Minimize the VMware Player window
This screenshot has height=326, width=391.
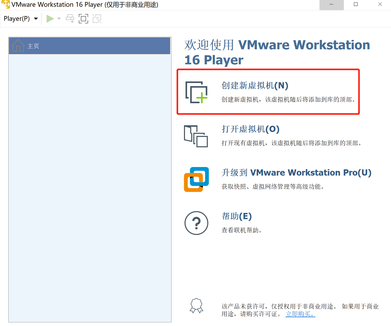click(x=331, y=5)
